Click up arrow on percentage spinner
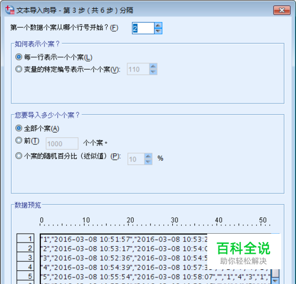Image resolution: width=296 pixels, height=284 pixels. click(148, 156)
